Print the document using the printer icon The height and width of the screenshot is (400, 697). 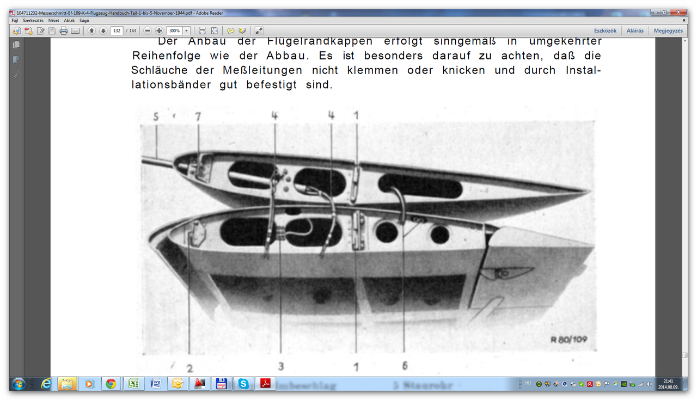click(64, 31)
